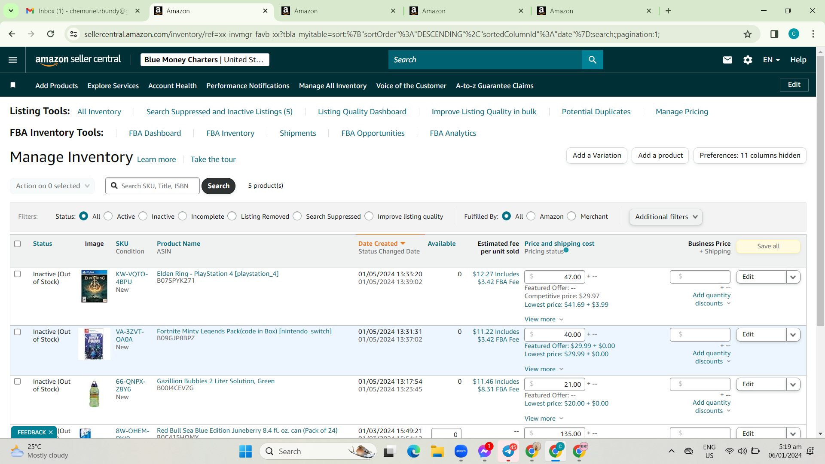This screenshot has width=825, height=464.
Task: Select Fulfilled By Amazon radio button
Action: click(x=531, y=216)
